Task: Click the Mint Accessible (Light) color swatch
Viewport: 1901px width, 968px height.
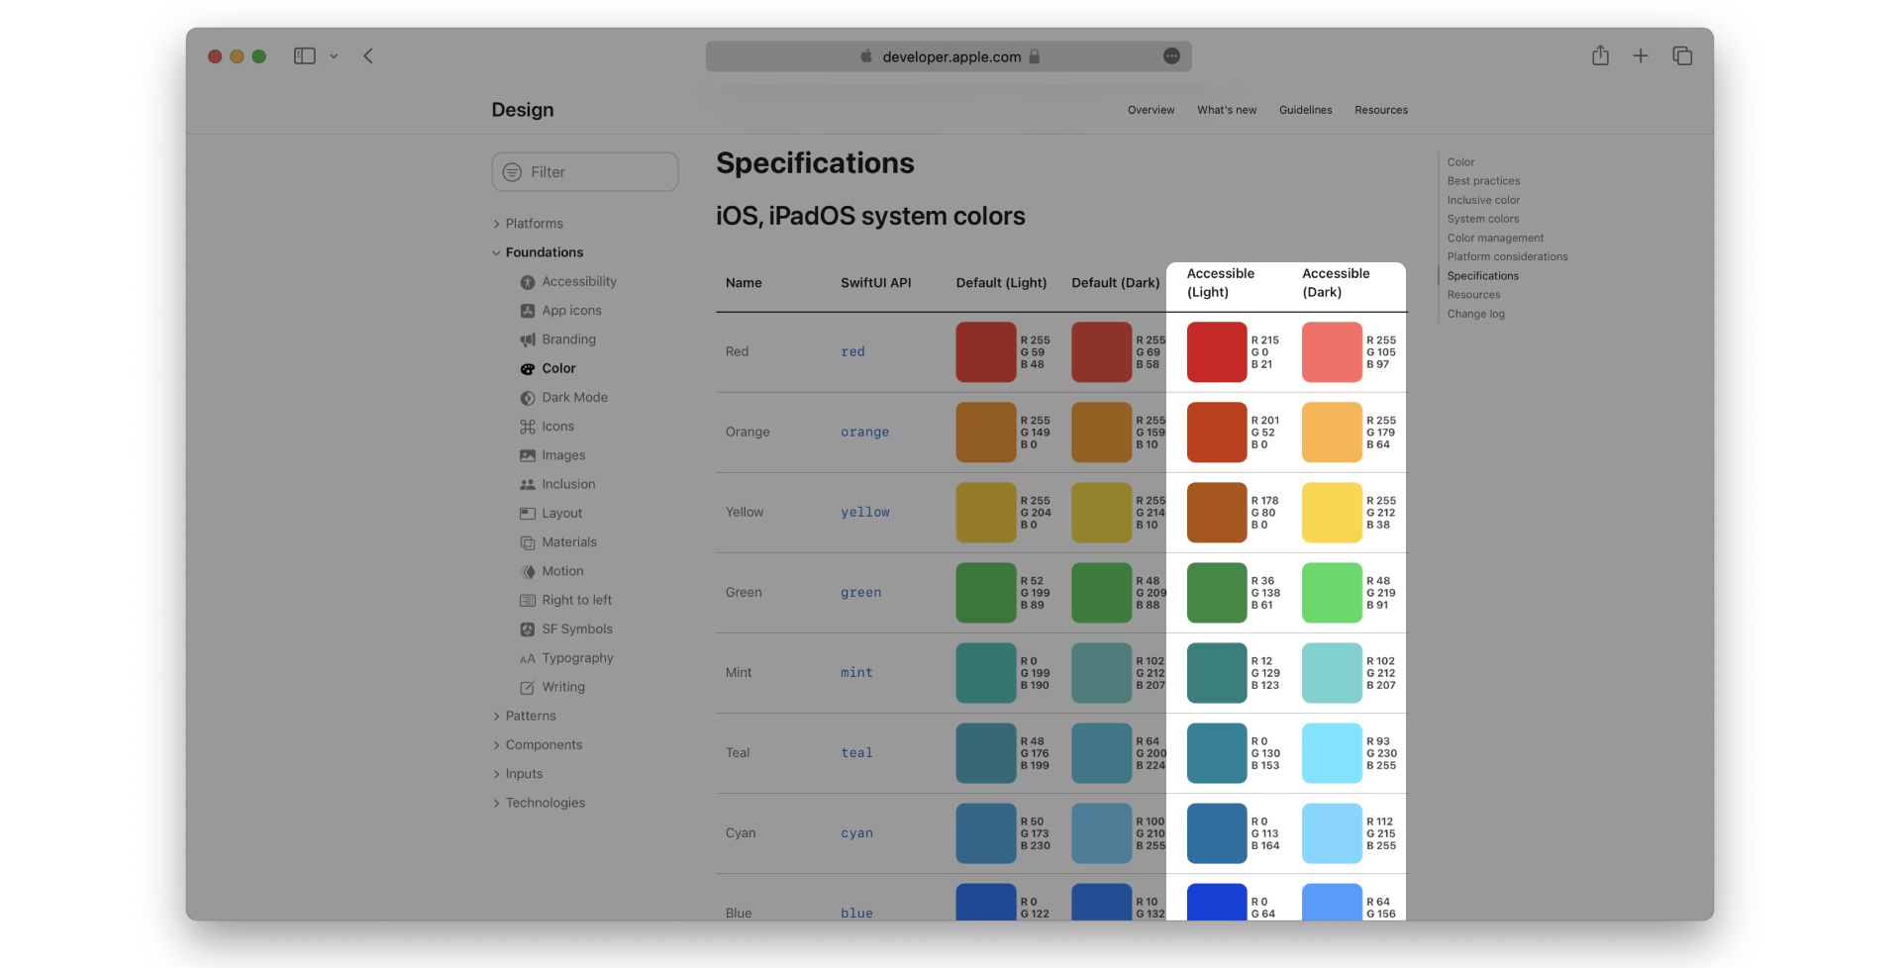Action: click(x=1217, y=673)
